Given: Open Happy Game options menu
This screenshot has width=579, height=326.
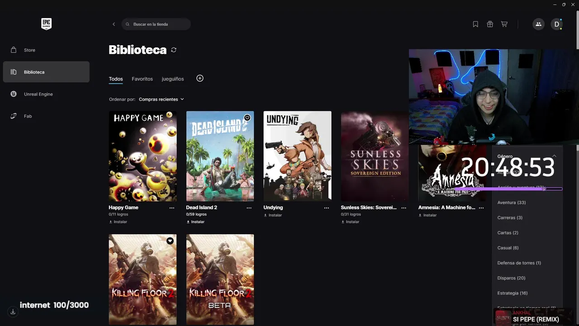Looking at the screenshot, I should 172,208.
